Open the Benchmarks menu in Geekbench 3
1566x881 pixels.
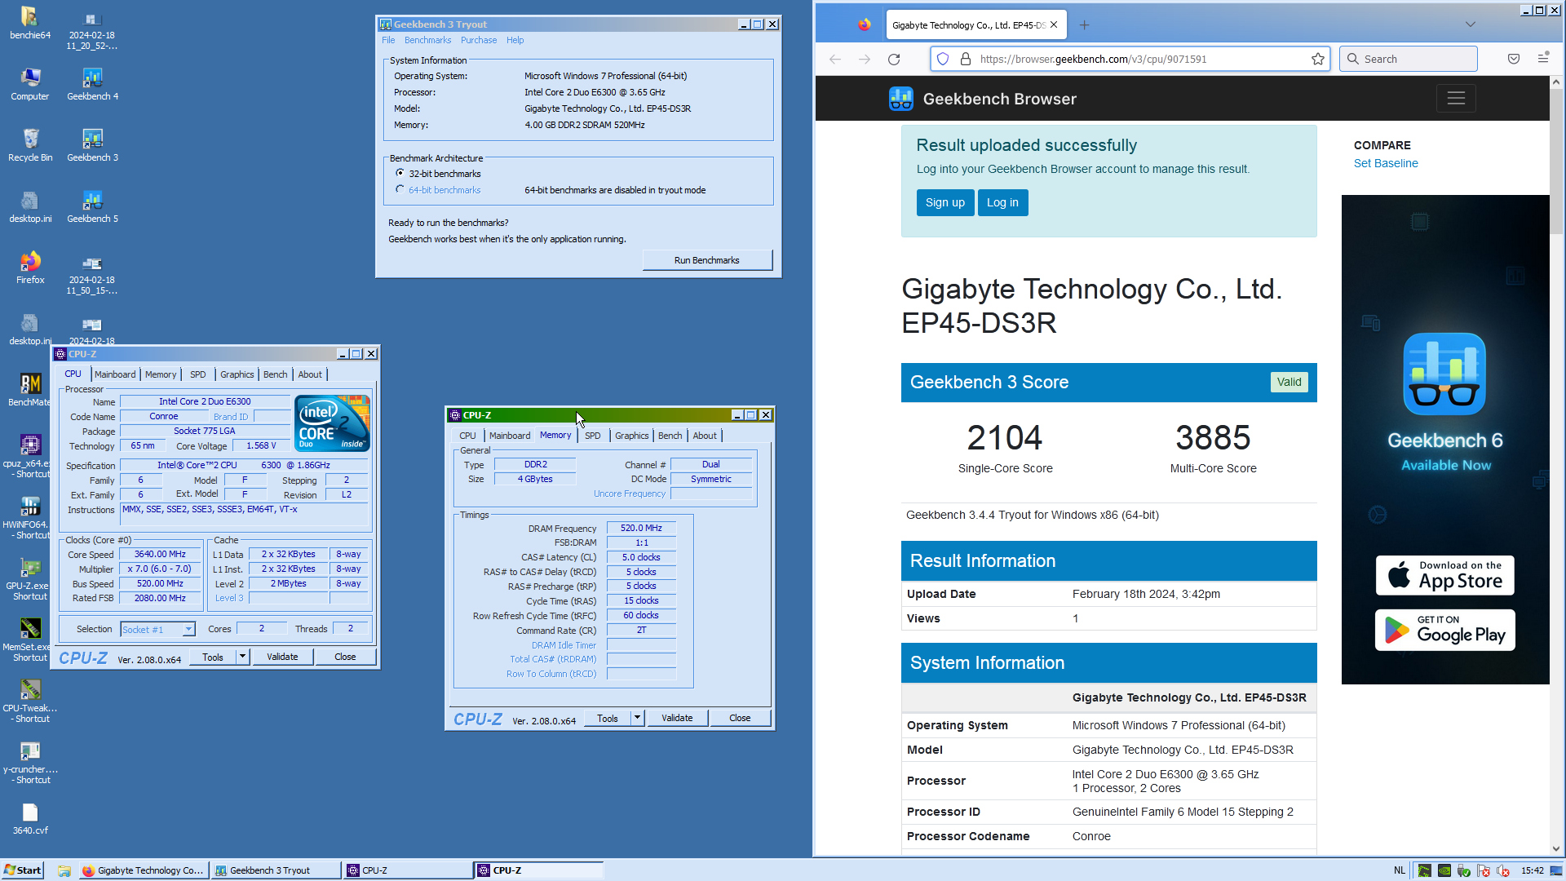[x=427, y=40]
